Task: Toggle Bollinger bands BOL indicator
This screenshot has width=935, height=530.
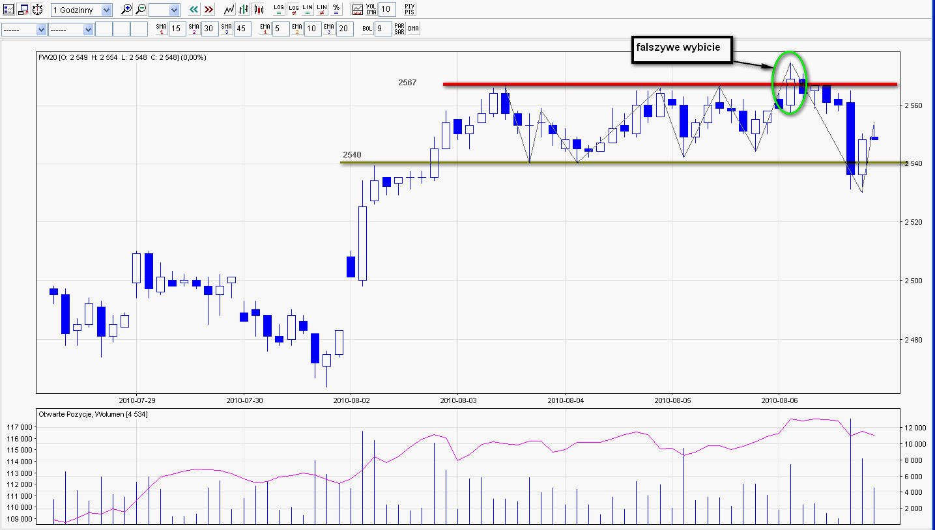Action: point(367,29)
